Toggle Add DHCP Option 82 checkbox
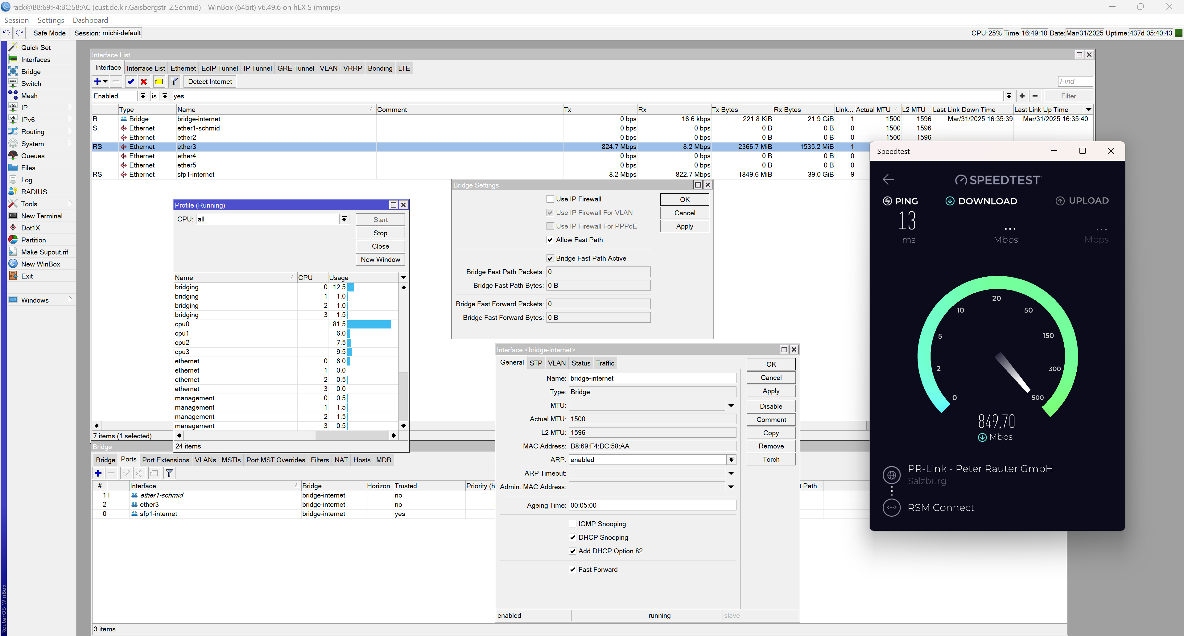 coord(573,551)
